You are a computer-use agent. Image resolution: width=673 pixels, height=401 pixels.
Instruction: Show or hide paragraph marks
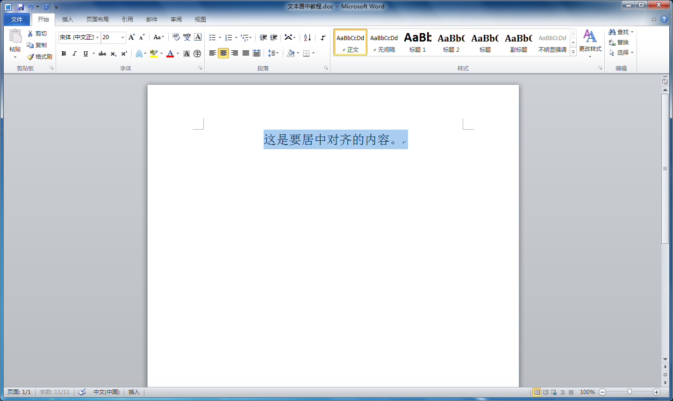[x=323, y=37]
